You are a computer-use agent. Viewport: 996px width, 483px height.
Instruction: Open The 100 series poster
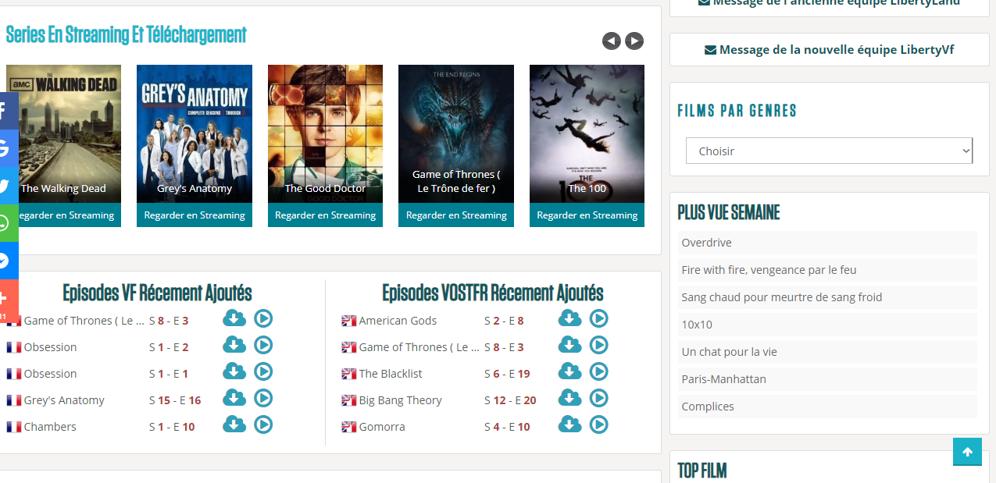click(x=587, y=134)
